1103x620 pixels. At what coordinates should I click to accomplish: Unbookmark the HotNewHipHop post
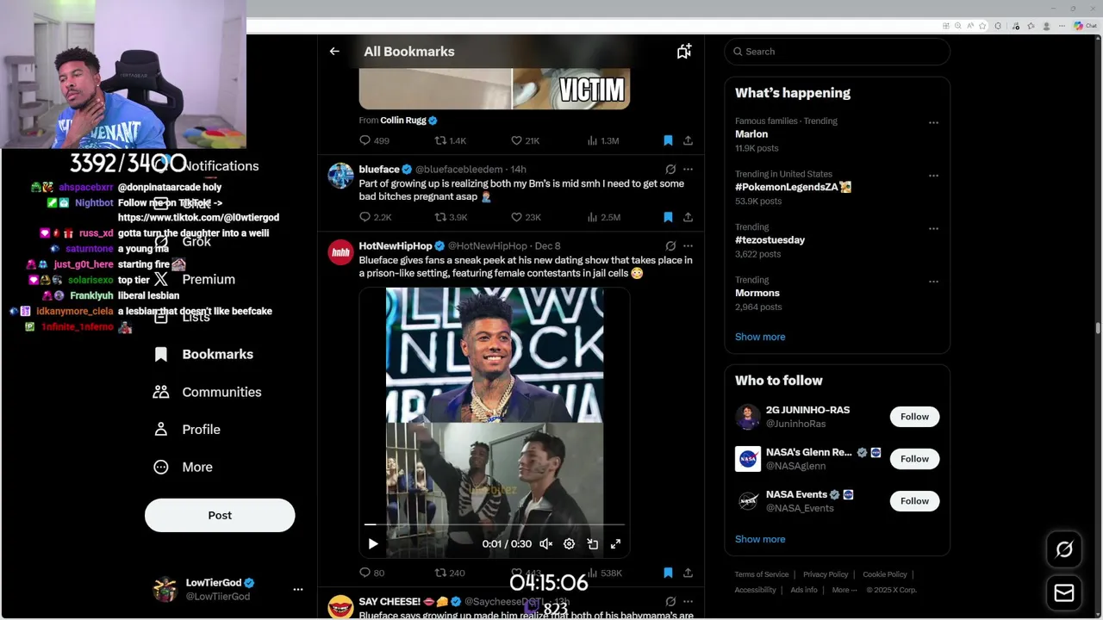668,573
